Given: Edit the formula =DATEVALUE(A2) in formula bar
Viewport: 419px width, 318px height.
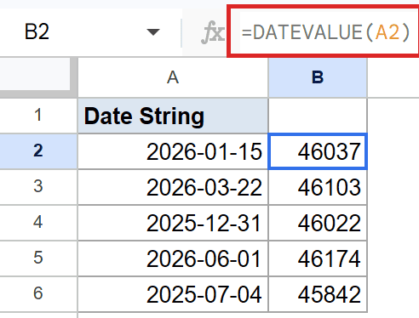Looking at the screenshot, I should click(x=325, y=31).
